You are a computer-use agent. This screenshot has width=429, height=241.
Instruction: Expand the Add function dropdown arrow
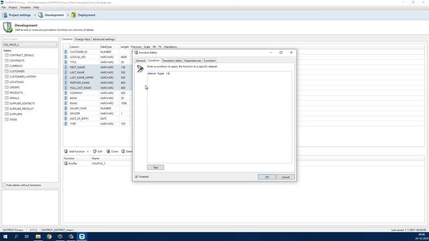click(x=88, y=151)
